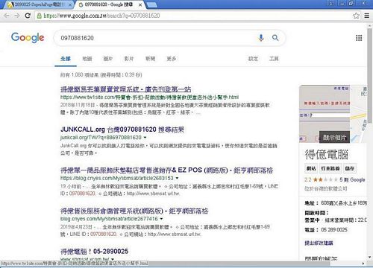Select the 地圖 search tab
This screenshot has width=373, height=268.
tap(87, 59)
